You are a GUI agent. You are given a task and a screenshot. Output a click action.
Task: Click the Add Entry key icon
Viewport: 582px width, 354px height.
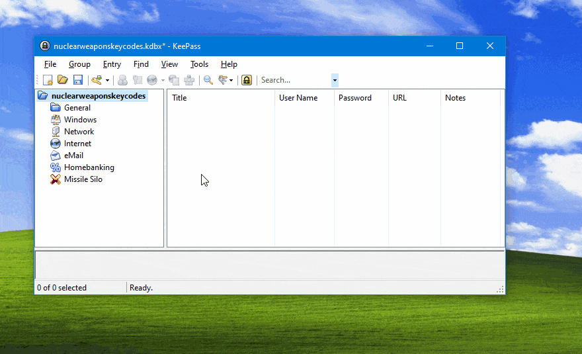coord(97,80)
